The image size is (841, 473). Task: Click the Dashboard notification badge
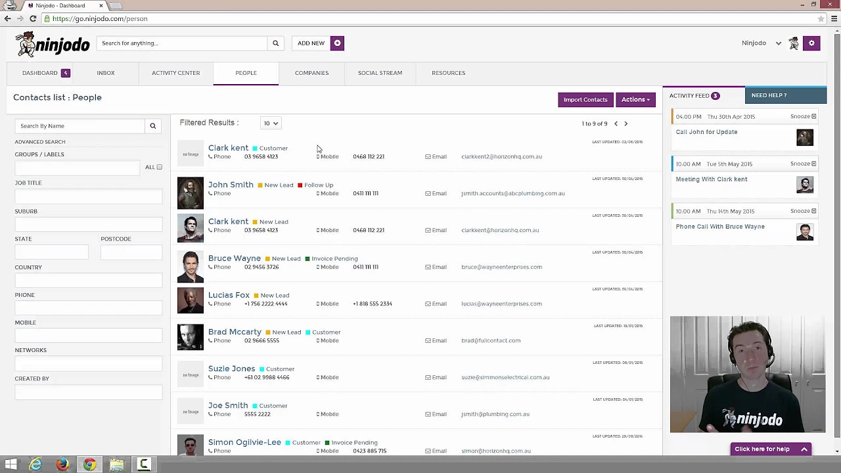click(65, 73)
